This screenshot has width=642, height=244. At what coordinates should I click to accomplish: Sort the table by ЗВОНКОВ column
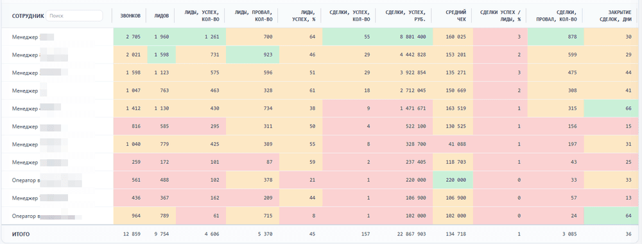point(131,15)
